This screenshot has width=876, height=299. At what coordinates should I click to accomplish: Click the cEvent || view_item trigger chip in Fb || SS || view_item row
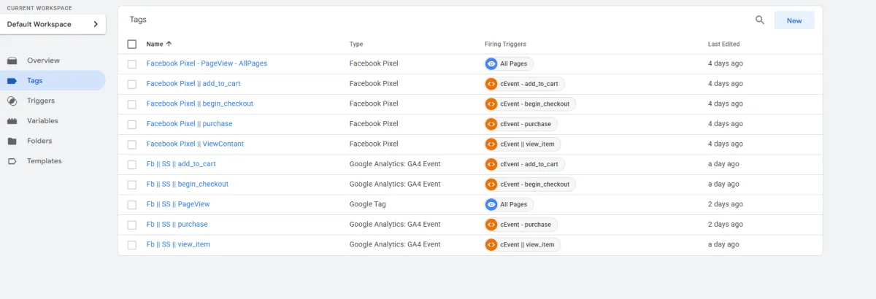522,244
